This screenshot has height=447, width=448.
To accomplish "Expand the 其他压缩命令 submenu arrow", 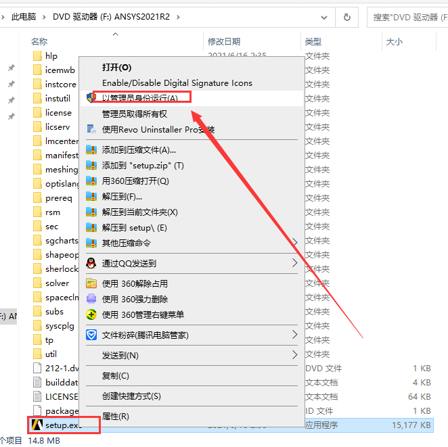I will (295, 243).
